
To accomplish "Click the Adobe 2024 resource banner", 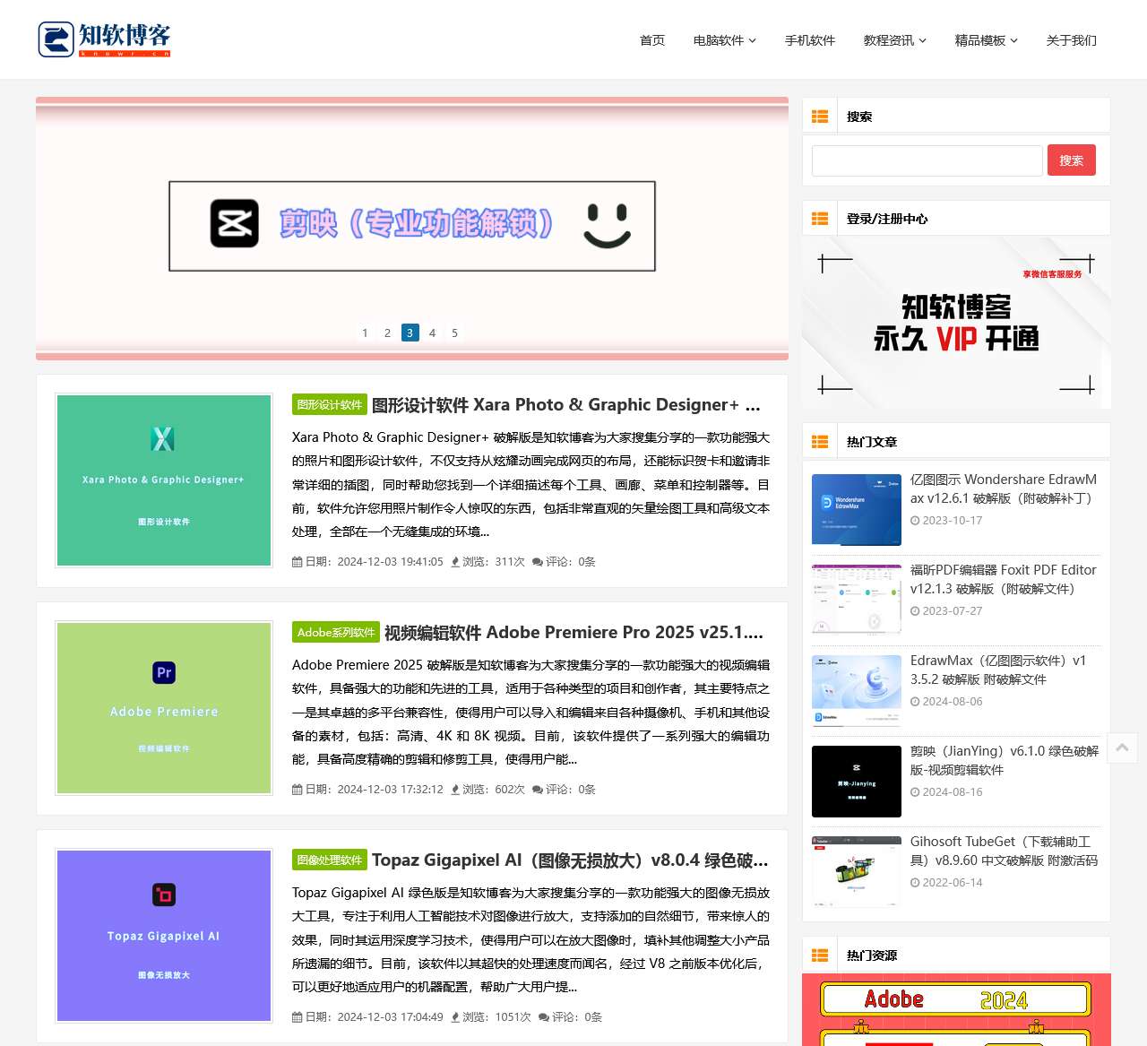I will [956, 1009].
